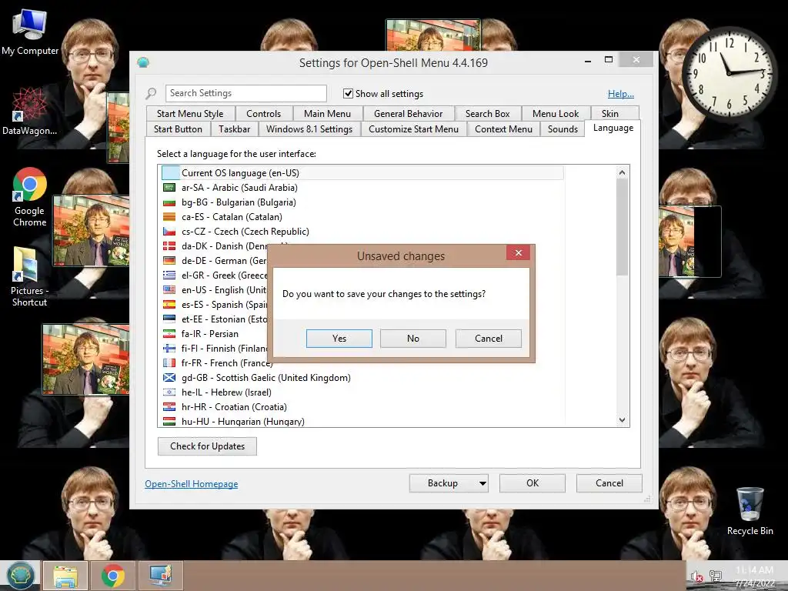788x591 pixels.
Task: Click OK in the settings window
Action: pyautogui.click(x=533, y=483)
